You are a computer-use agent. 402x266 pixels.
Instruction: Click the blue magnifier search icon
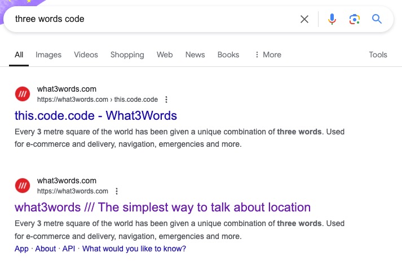[x=377, y=19]
